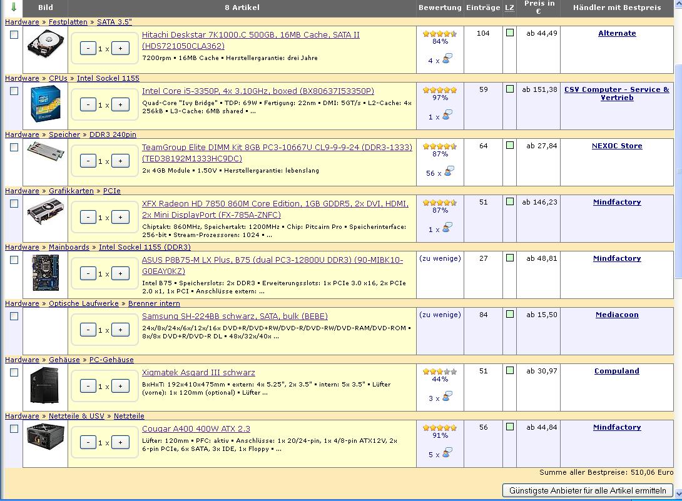Visit NEXOC Store dealer link
The height and width of the screenshot is (501, 682).
(617, 146)
